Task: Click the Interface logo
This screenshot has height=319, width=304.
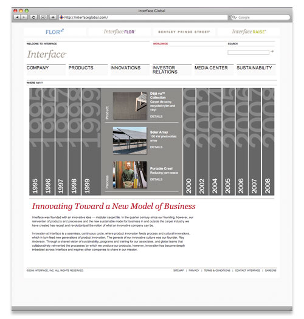Action: click(x=47, y=54)
